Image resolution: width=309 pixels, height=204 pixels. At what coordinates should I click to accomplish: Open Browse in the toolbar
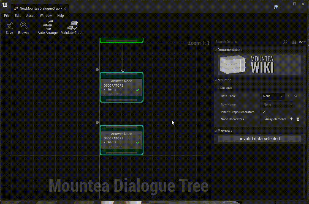24,28
